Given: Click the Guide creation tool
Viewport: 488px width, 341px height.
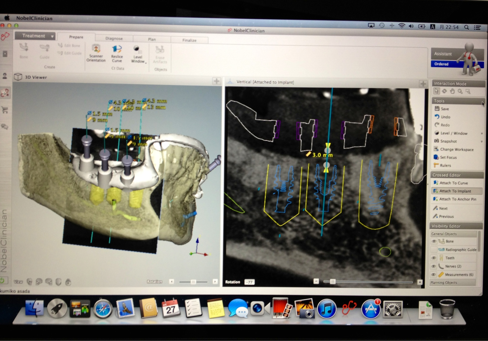Looking at the screenshot, I should [45, 51].
